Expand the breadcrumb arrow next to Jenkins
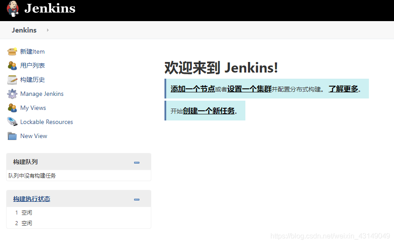This screenshot has width=394, height=244. (x=48, y=30)
